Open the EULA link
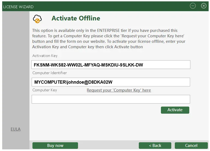 [16, 129]
